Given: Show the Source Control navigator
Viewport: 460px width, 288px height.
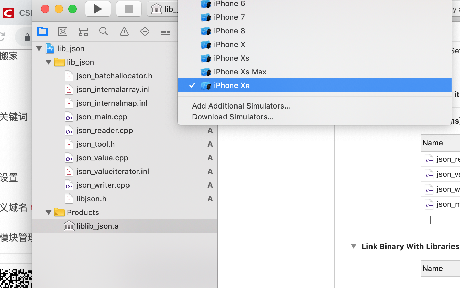Looking at the screenshot, I should (63, 32).
